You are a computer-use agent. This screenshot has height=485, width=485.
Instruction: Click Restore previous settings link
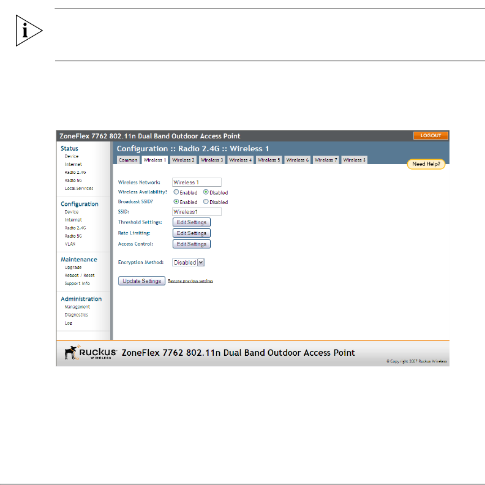190,281
